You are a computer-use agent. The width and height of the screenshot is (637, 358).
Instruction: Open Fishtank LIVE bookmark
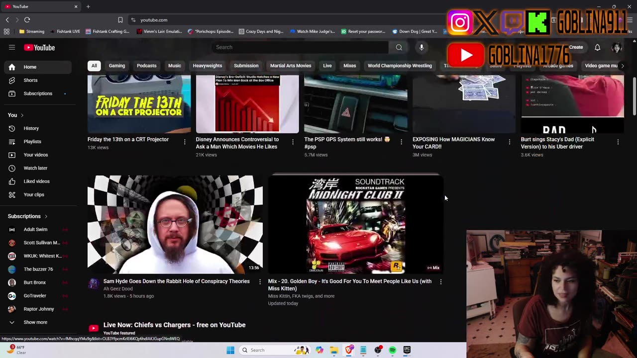click(x=65, y=31)
